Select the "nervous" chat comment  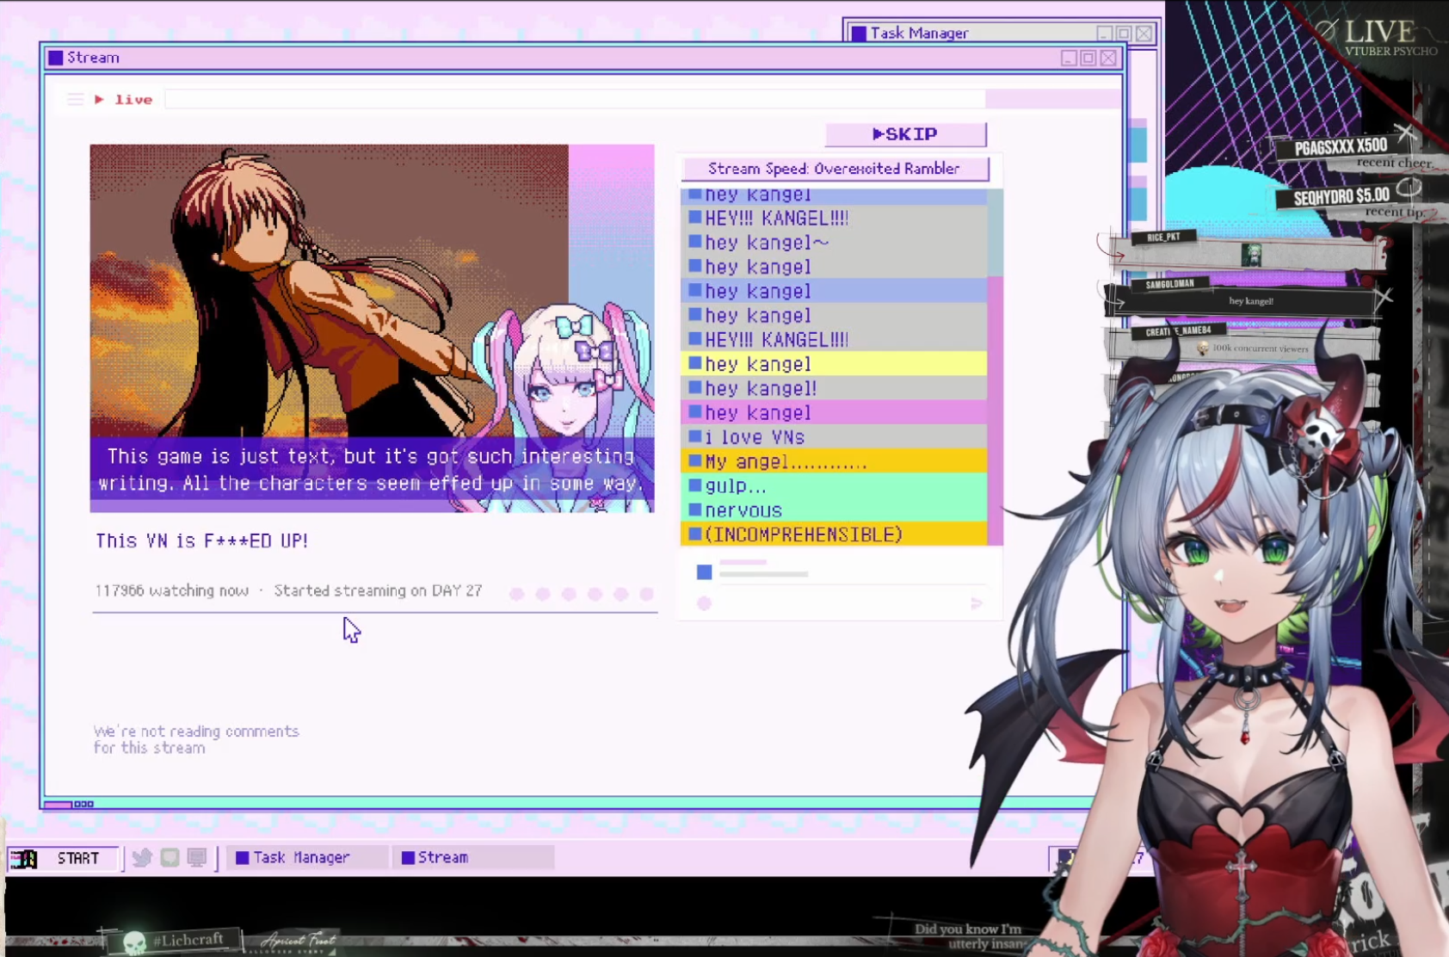[834, 510]
